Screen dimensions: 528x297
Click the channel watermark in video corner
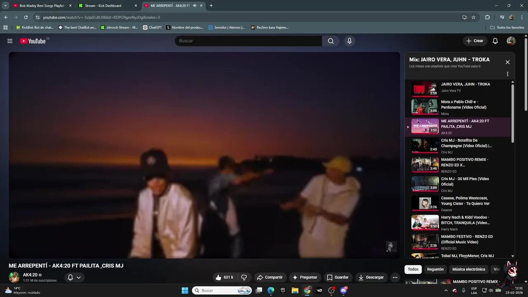click(391, 246)
